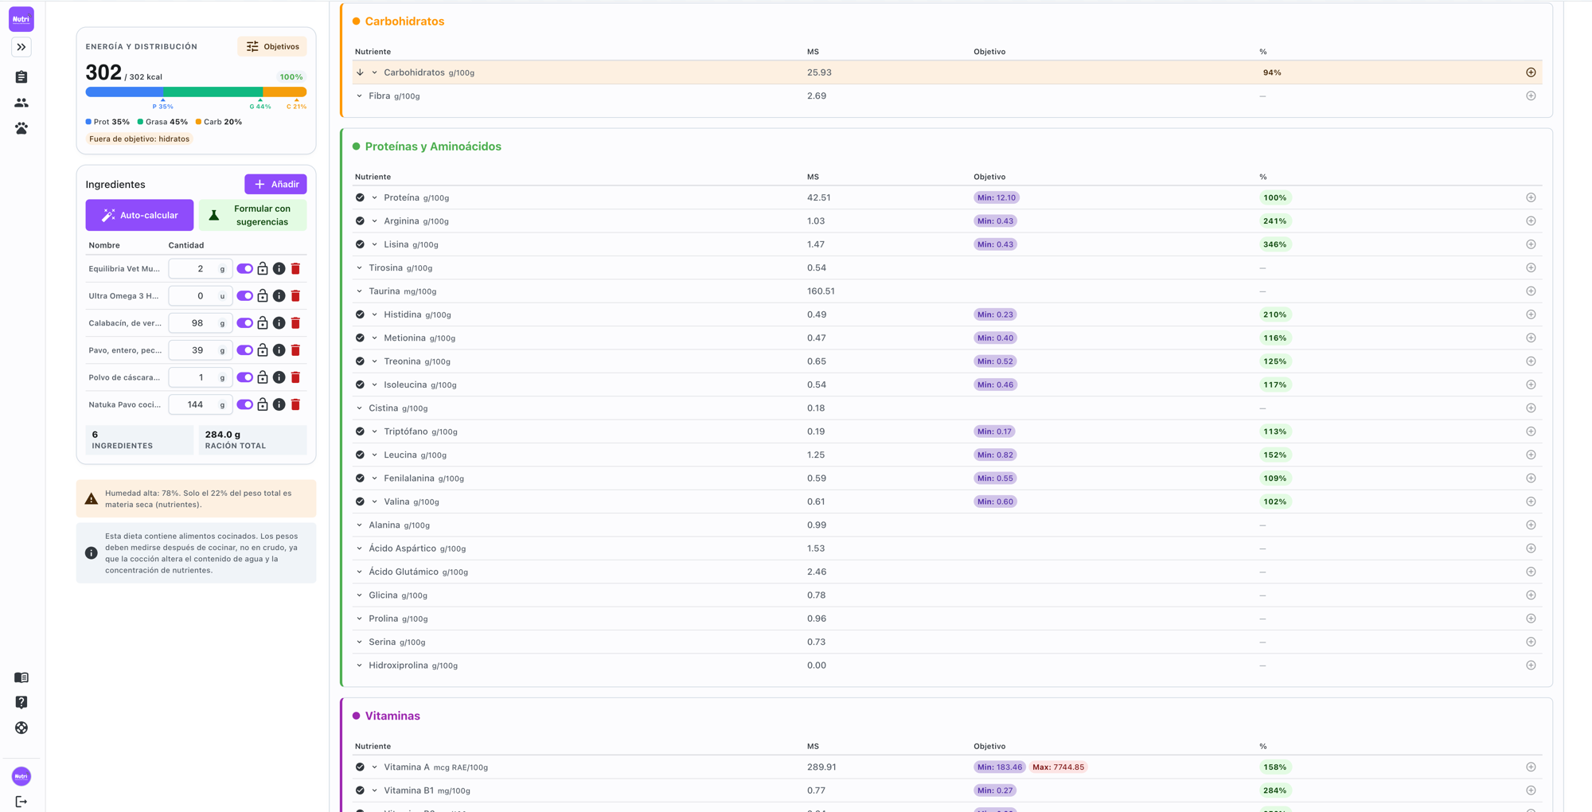Click the macro distribution energy bar
1592x812 pixels.
tap(196, 92)
